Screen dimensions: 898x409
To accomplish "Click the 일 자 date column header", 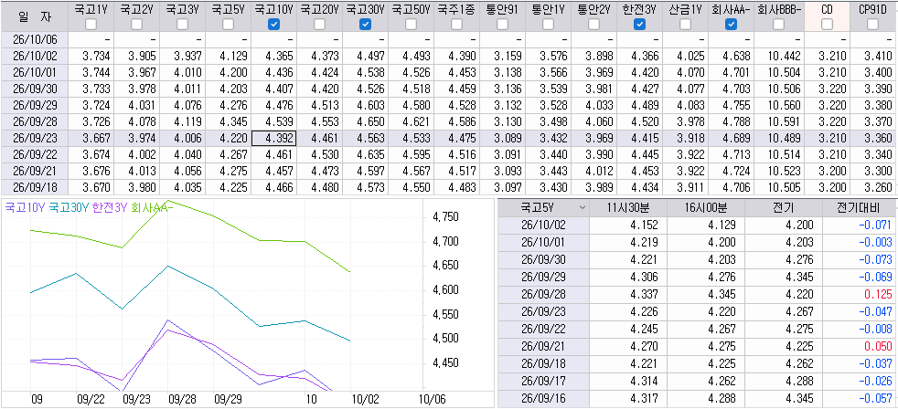I will [34, 16].
